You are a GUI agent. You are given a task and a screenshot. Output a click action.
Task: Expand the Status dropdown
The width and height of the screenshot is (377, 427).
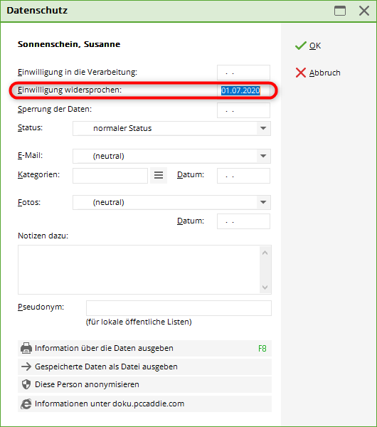tap(263, 128)
